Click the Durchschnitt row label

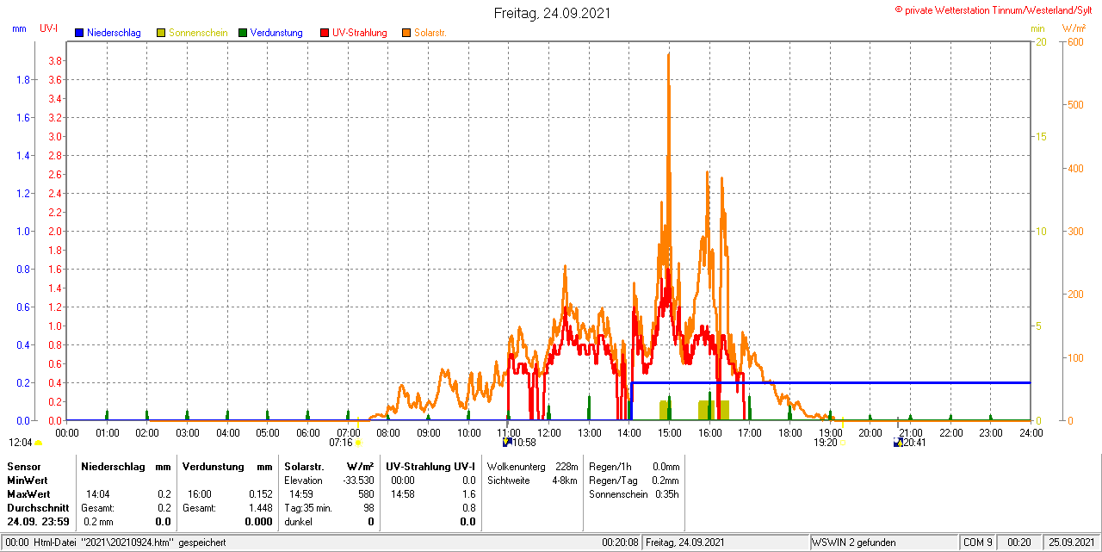click(x=38, y=508)
